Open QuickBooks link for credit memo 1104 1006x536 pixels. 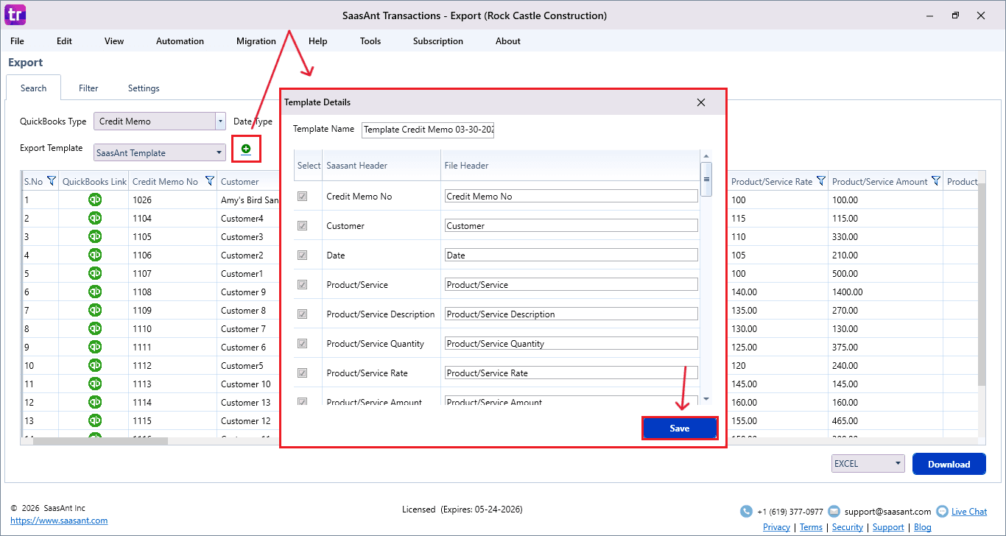(95, 218)
